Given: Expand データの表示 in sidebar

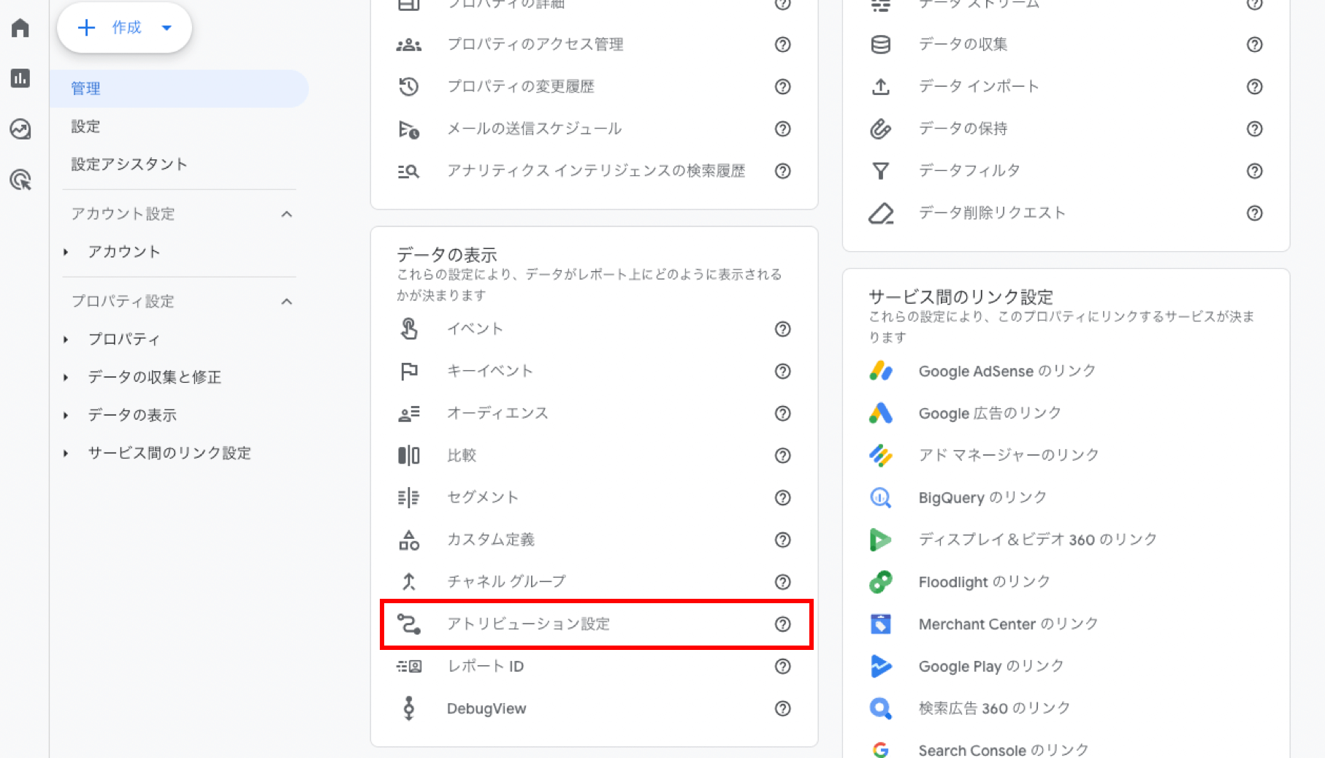Looking at the screenshot, I should point(66,416).
